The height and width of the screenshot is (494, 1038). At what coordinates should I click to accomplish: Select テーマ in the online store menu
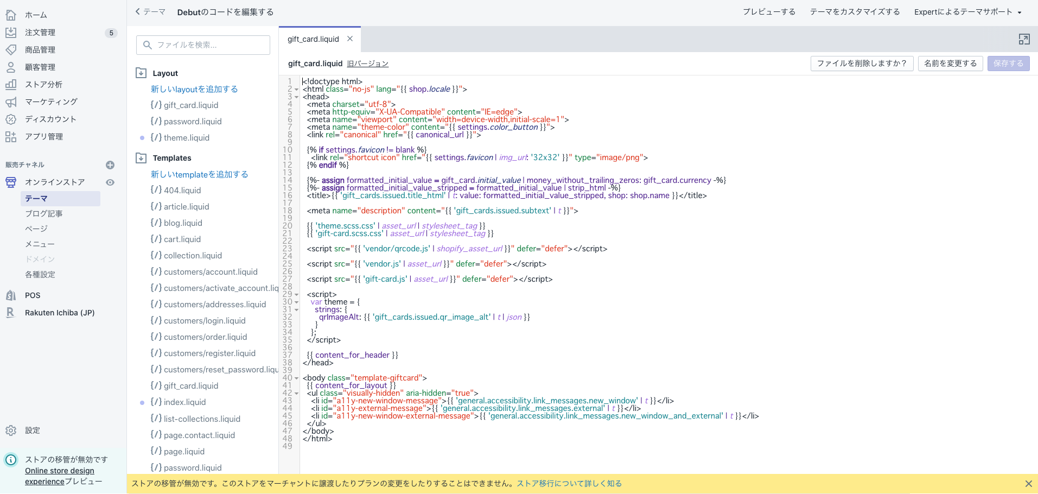click(x=36, y=198)
